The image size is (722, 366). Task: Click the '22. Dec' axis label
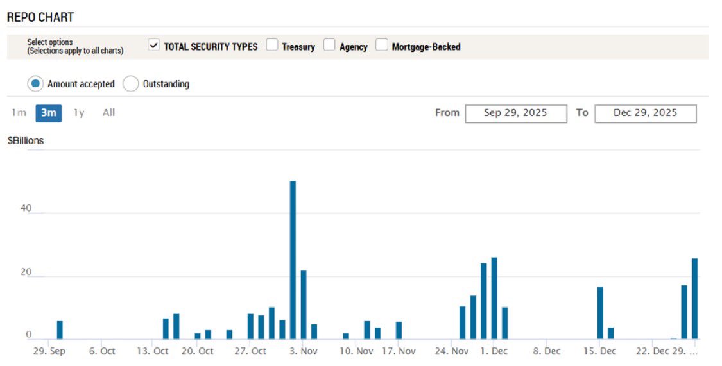click(653, 351)
